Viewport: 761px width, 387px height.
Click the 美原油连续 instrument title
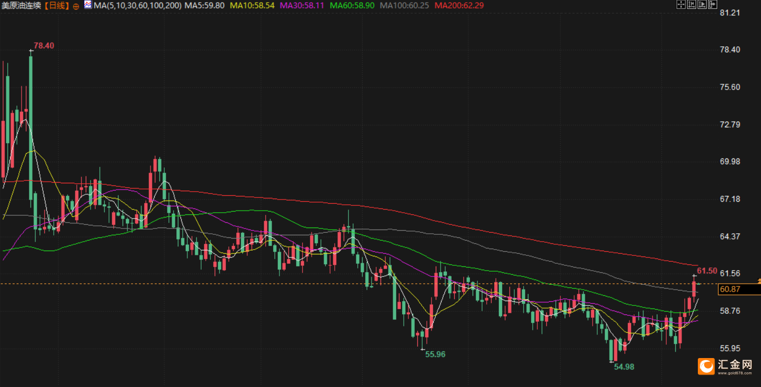coord(21,6)
